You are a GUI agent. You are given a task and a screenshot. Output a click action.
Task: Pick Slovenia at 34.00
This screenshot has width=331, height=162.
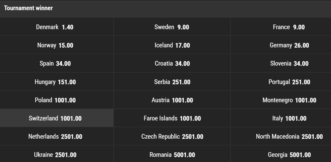tap(289, 64)
